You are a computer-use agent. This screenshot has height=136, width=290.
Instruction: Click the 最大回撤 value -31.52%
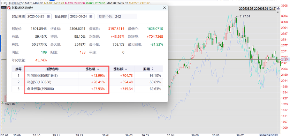(x=157, y=45)
